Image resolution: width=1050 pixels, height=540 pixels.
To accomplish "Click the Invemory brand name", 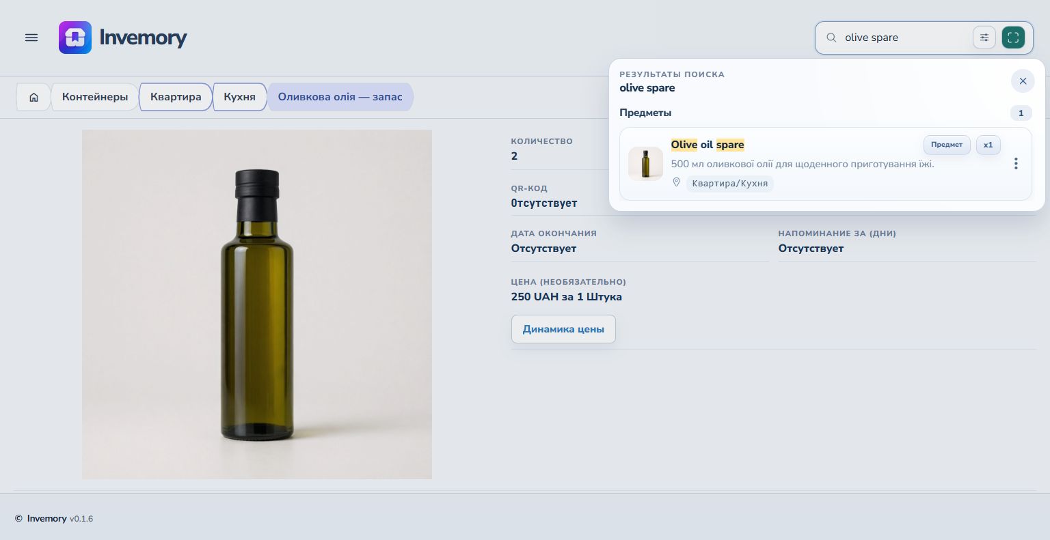I will pos(143,38).
